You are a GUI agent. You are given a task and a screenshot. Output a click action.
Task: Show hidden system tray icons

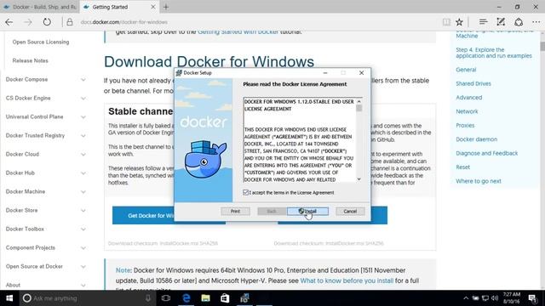click(466, 298)
